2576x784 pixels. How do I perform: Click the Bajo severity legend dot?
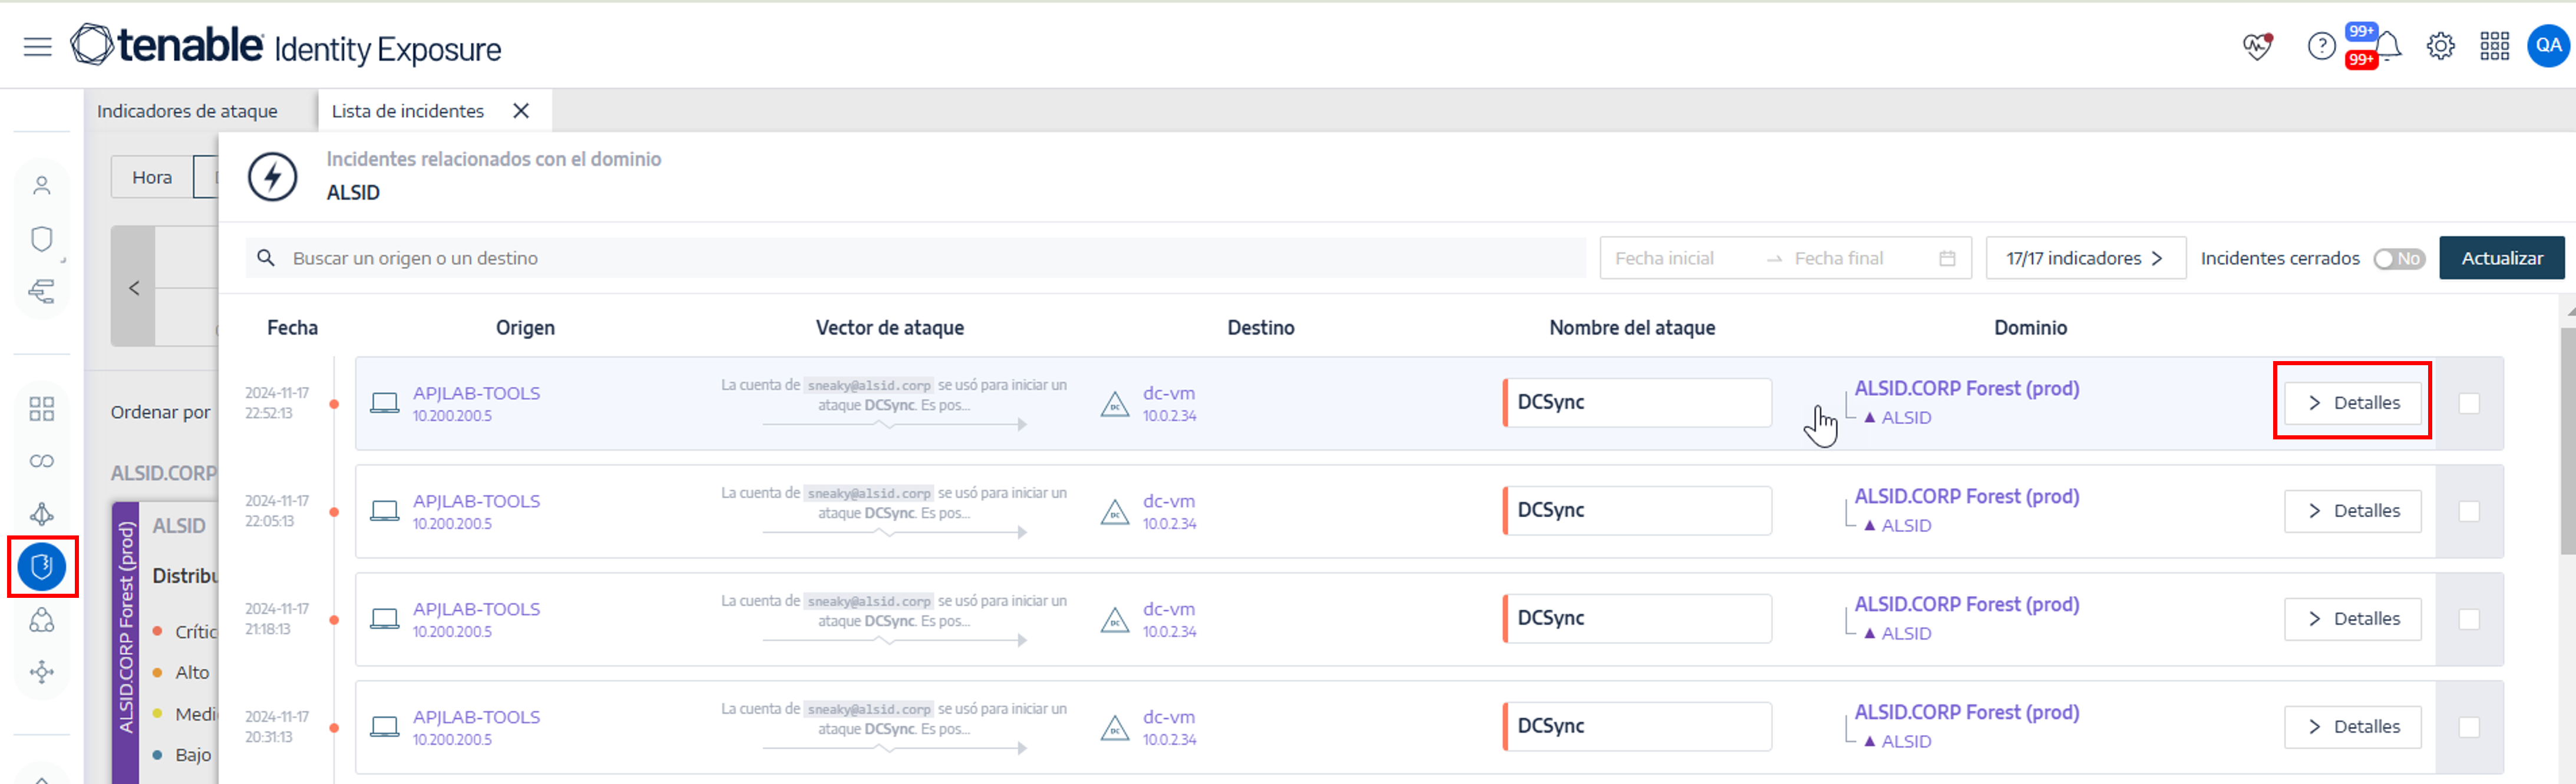[157, 754]
